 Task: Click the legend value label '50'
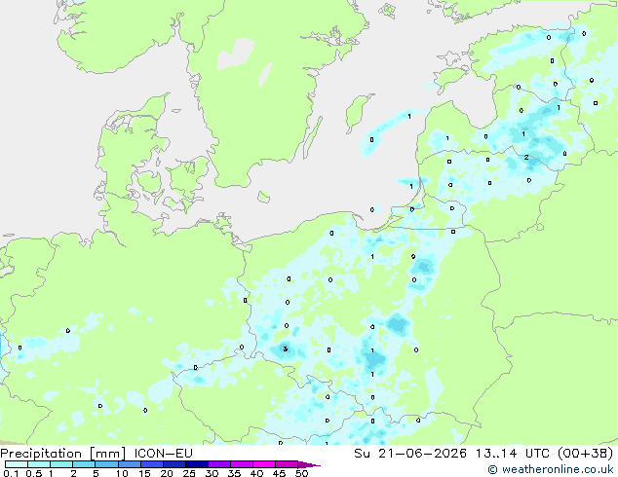click(301, 473)
